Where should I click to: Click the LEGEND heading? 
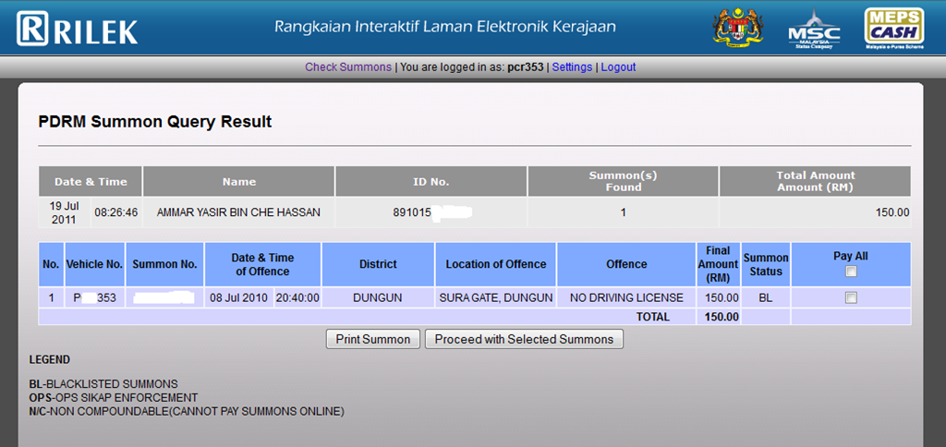click(x=50, y=359)
